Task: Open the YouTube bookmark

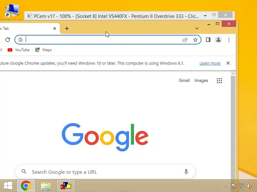Action: 19,50
